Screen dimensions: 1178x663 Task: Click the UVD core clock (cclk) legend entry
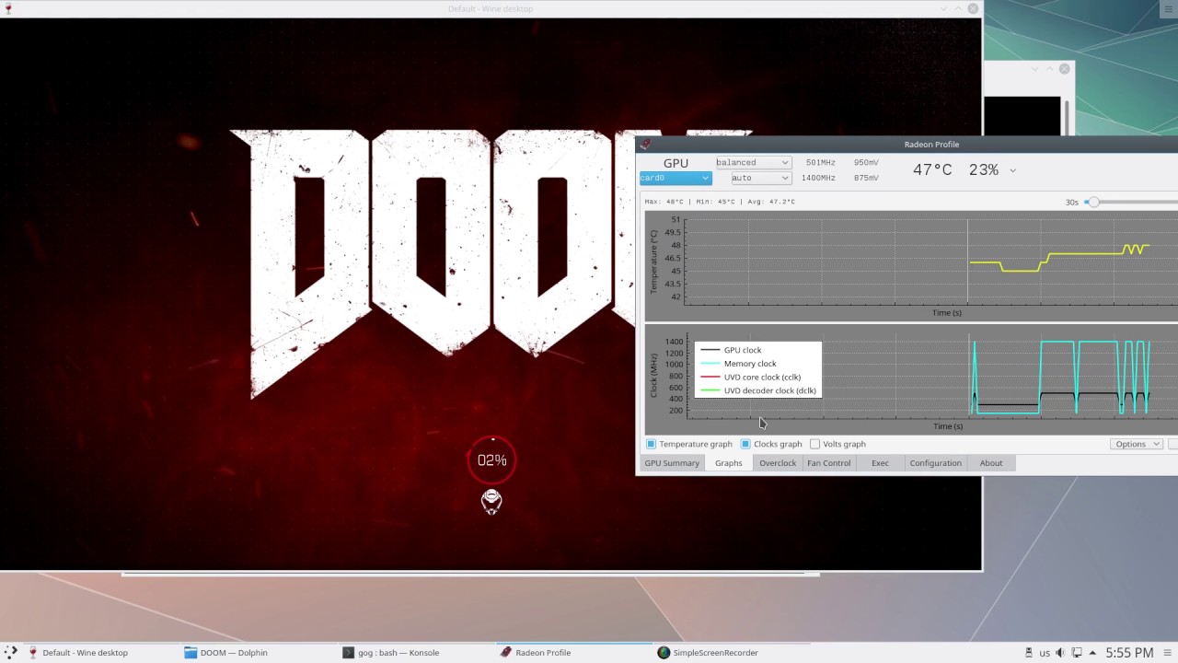point(762,377)
